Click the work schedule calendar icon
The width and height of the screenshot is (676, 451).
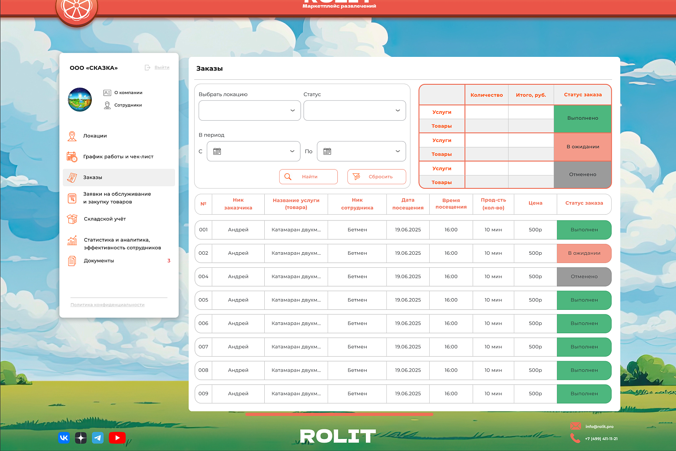click(72, 157)
